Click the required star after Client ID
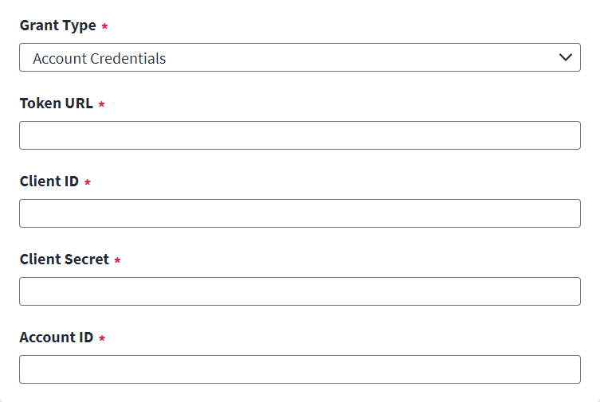600x402 pixels. [88, 182]
